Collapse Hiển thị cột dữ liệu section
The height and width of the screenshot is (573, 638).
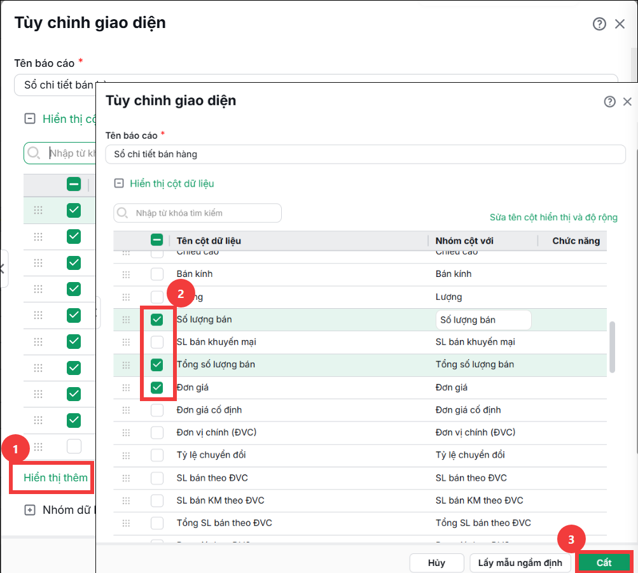click(119, 183)
